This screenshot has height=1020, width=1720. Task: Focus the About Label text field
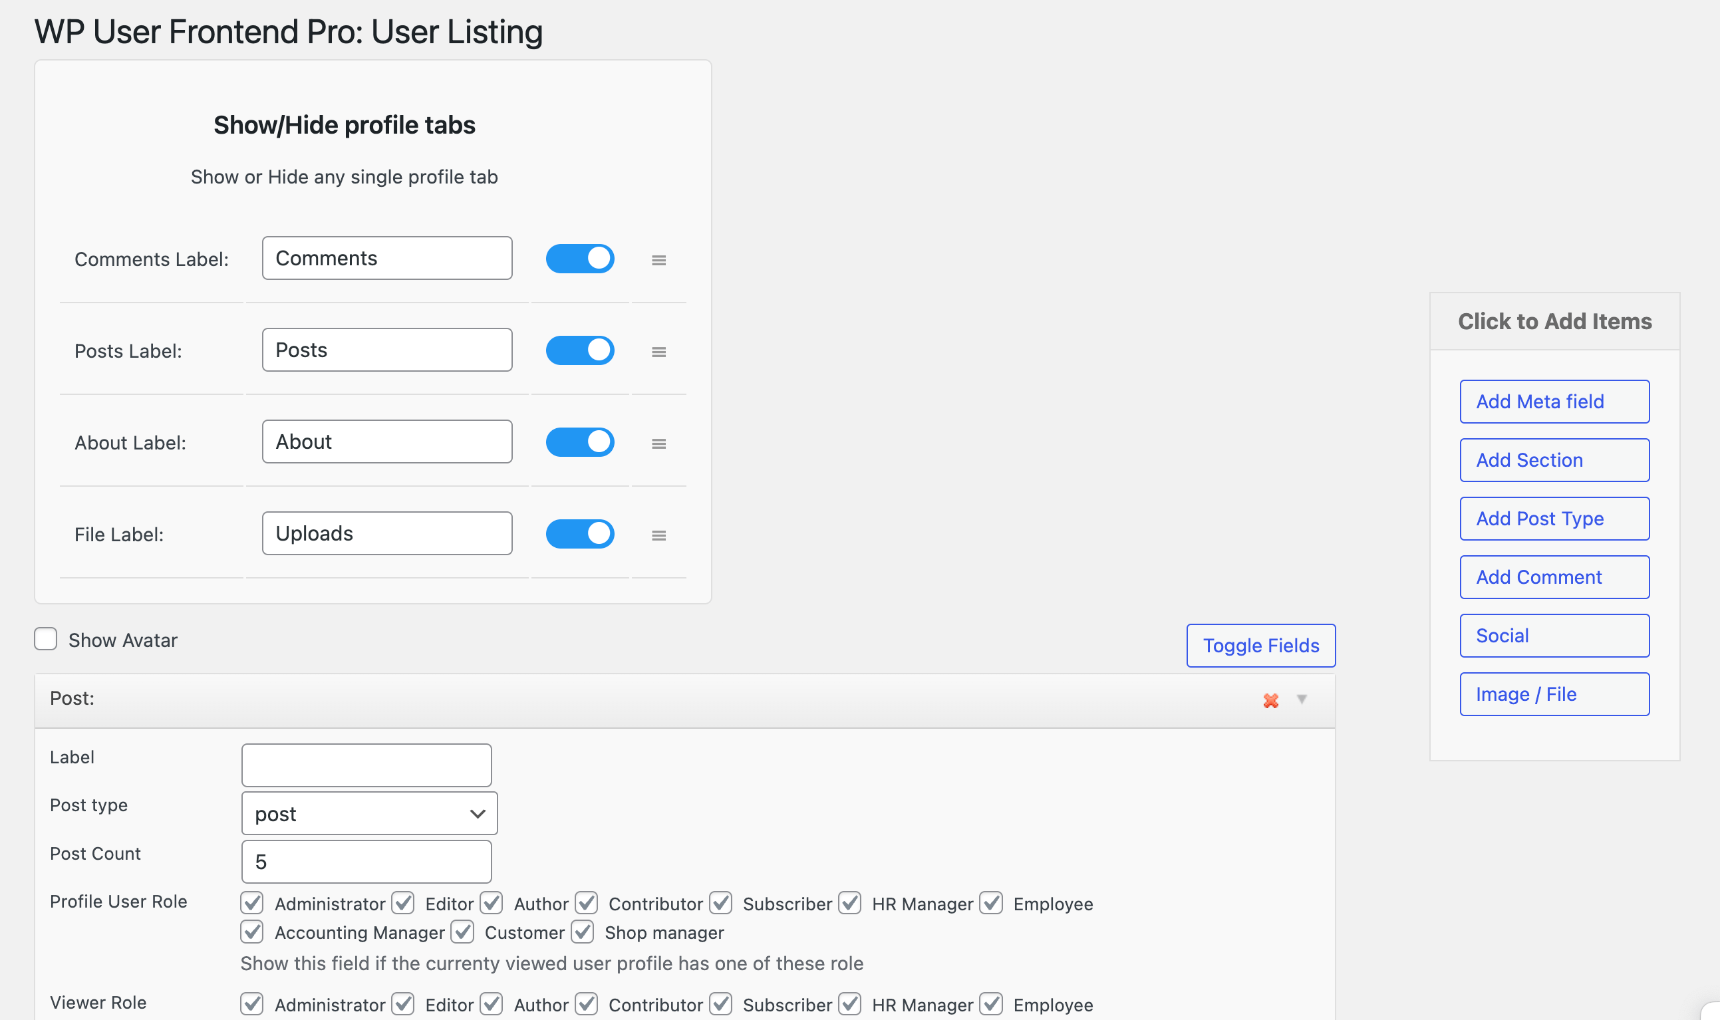coord(387,442)
